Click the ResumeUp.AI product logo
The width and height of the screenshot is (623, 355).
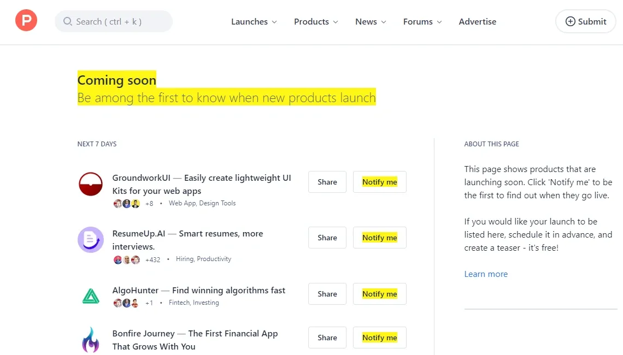coord(90,239)
